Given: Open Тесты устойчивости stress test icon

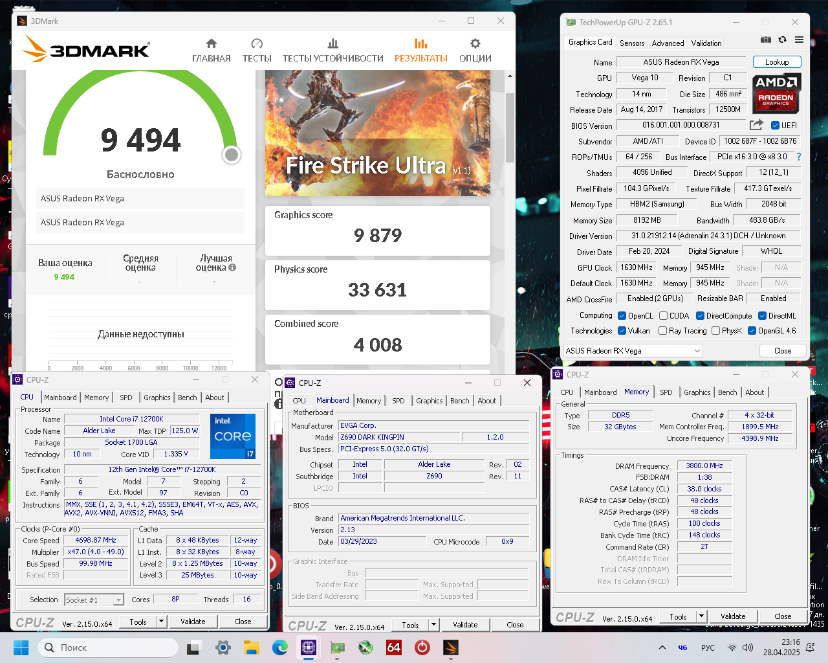Looking at the screenshot, I should [332, 43].
